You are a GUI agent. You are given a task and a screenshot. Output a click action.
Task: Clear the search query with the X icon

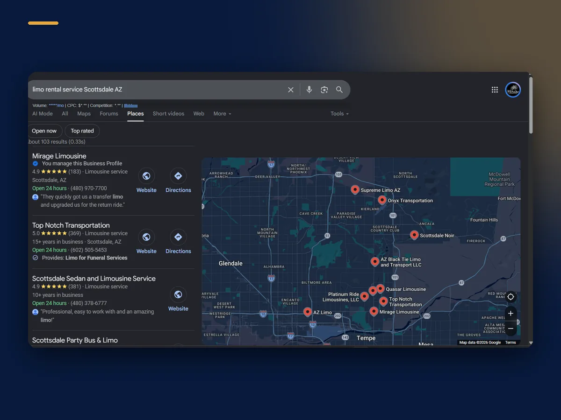point(291,90)
